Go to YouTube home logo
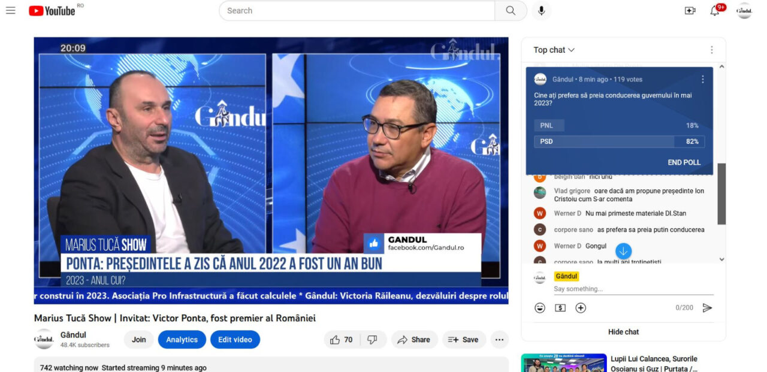The width and height of the screenshot is (767, 372). pos(52,11)
